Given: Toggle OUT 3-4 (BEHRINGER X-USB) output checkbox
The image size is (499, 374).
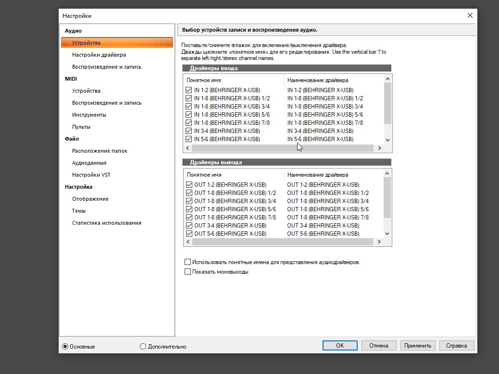Looking at the screenshot, I should (189, 225).
